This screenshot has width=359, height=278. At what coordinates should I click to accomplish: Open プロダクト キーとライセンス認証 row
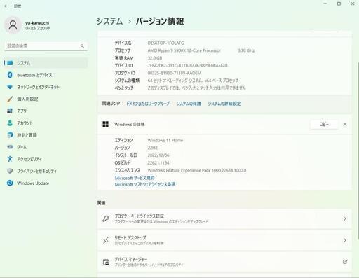click(x=224, y=218)
